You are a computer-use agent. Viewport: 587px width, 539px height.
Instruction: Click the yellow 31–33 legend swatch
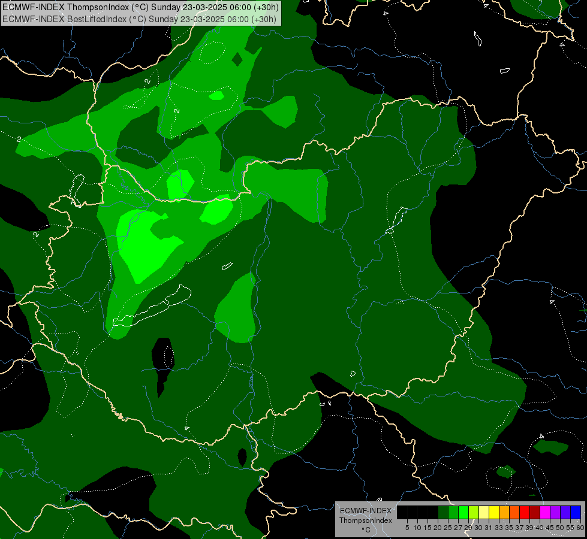494,513
